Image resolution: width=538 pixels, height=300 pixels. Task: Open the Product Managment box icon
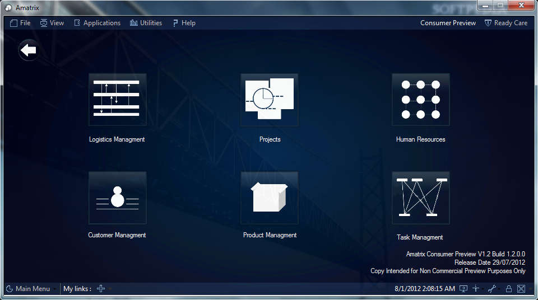coord(269,198)
